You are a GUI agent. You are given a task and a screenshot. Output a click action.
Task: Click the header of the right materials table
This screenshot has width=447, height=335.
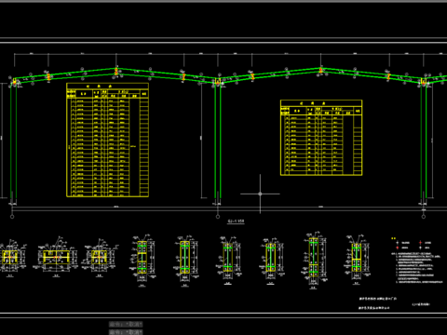[321, 103]
